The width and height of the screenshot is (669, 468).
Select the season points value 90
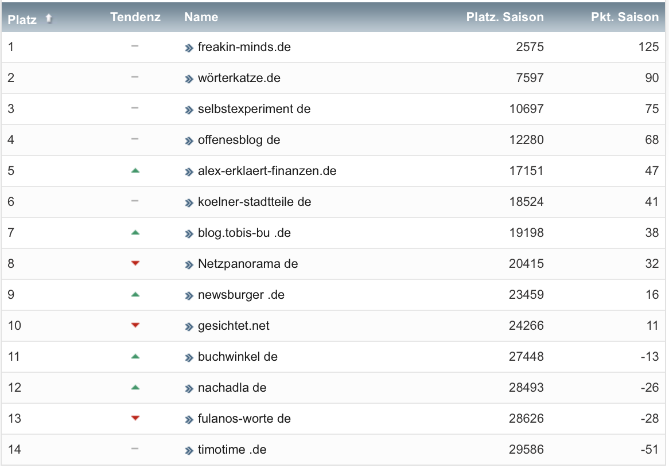[x=652, y=78]
